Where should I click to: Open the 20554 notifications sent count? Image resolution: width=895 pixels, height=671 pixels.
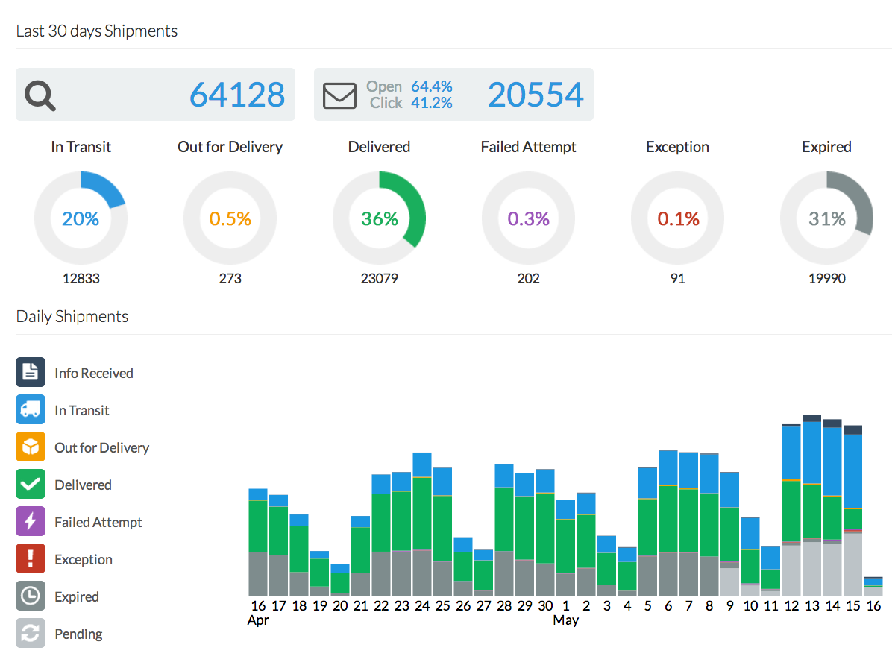coord(535,95)
